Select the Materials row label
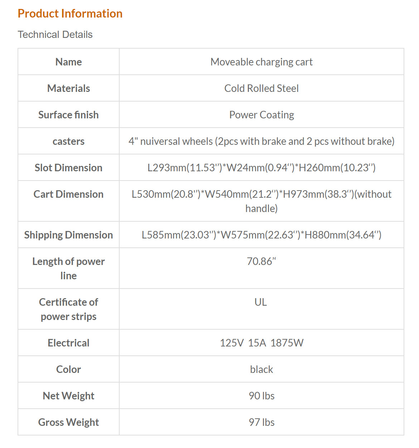The height and width of the screenshot is (448, 419). pos(69,88)
